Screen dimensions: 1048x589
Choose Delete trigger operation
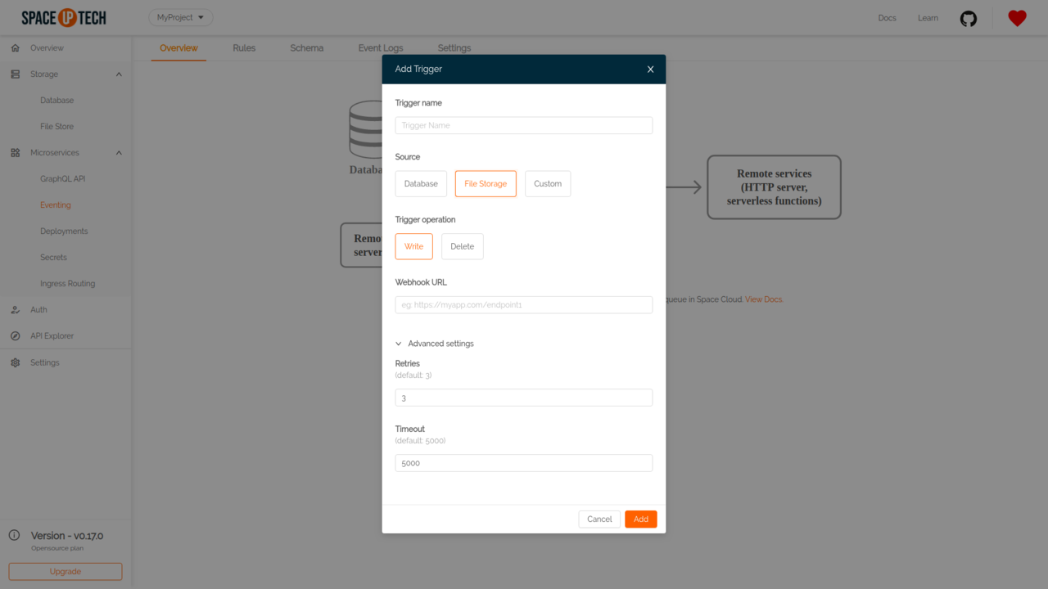(462, 246)
